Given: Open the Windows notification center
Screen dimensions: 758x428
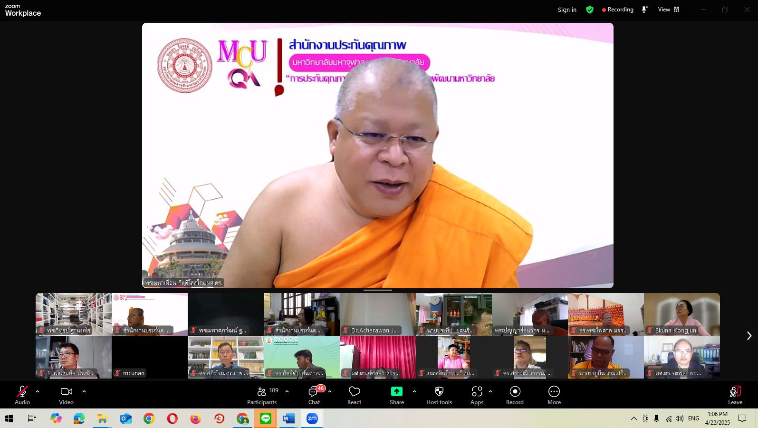Looking at the screenshot, I should [742, 418].
